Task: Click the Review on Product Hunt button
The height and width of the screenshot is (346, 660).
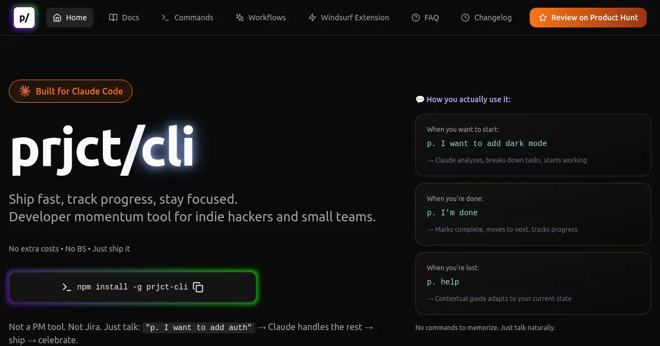Action: coord(588,17)
